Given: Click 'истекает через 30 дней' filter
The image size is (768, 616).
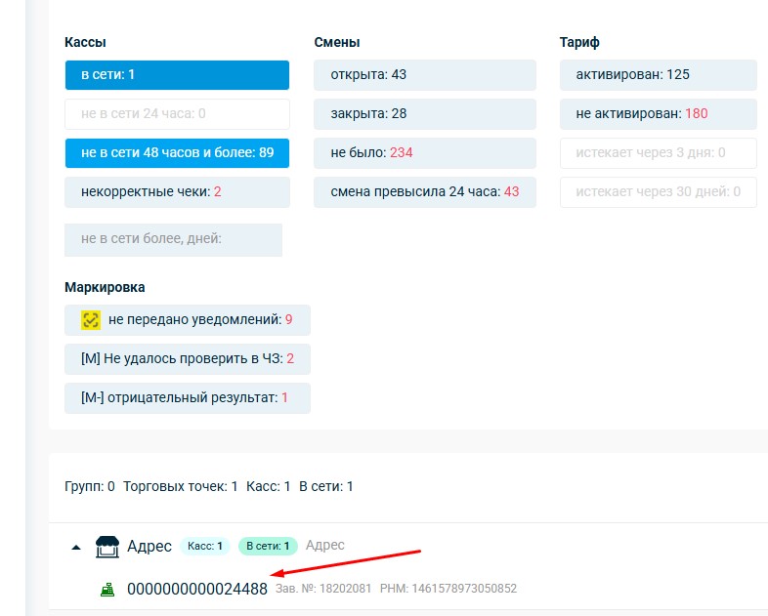Looking at the screenshot, I should 658,192.
